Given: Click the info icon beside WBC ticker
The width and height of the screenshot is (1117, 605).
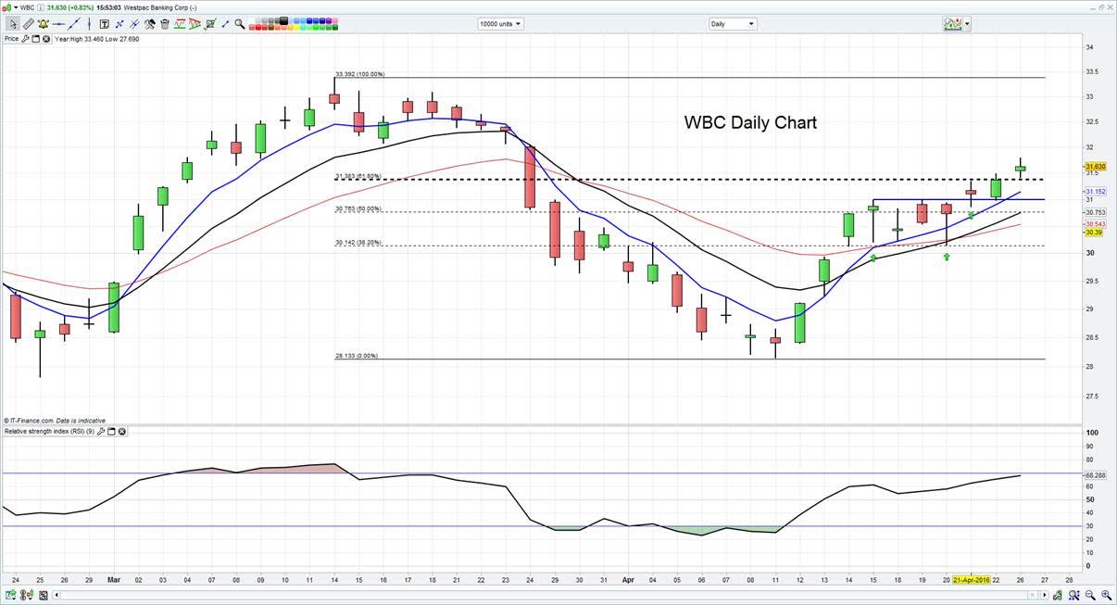Looking at the screenshot, I should coord(39,7).
